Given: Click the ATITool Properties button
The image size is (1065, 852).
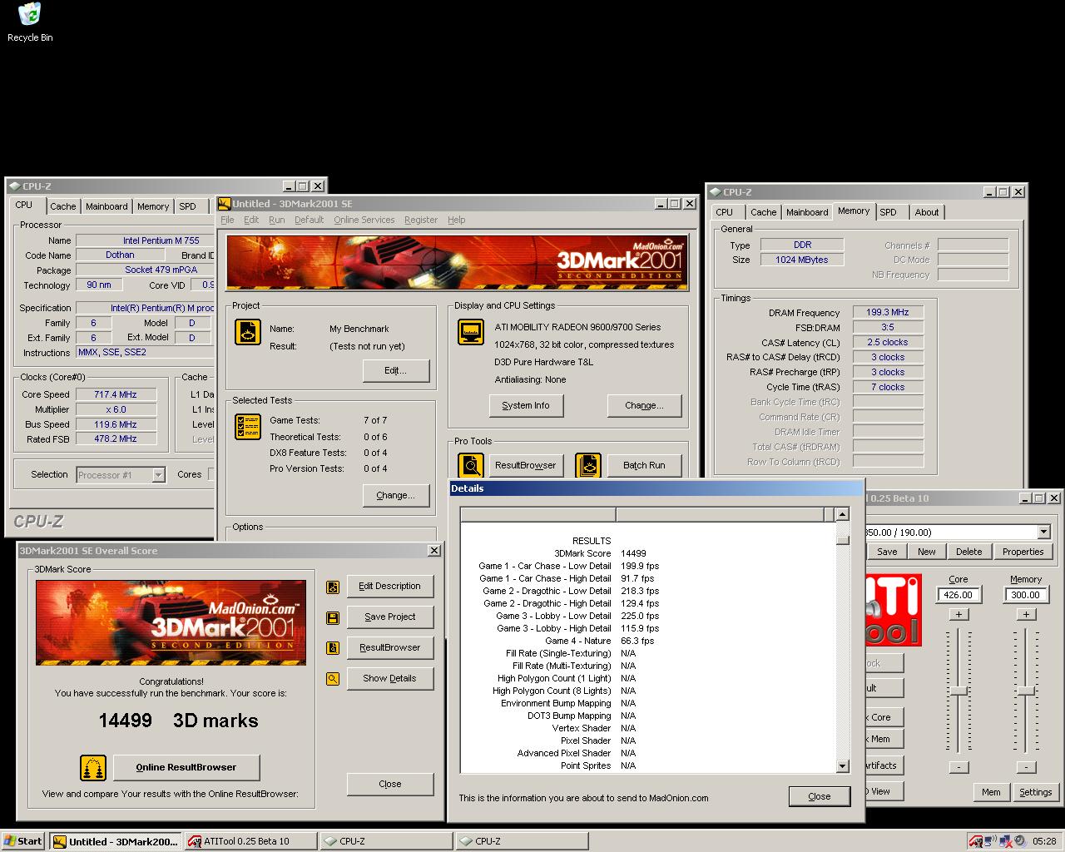Looking at the screenshot, I should tap(1023, 552).
